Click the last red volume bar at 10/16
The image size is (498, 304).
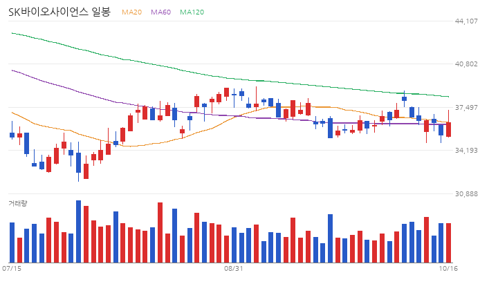pos(448,243)
